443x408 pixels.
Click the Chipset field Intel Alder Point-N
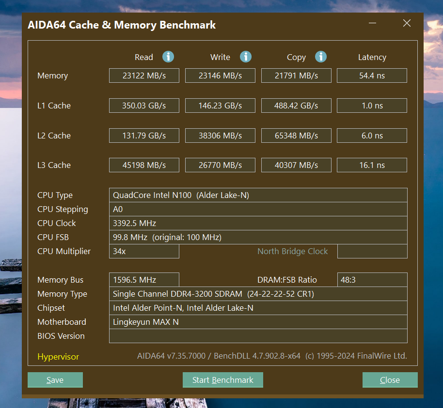pos(258,308)
